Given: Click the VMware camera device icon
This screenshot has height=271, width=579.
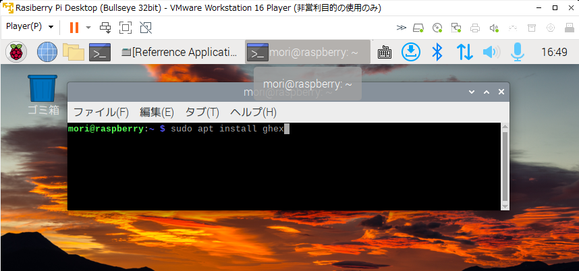Looking at the screenshot, I should coord(550,28).
